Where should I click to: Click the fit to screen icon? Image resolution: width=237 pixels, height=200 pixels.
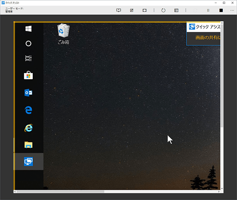(x=145, y=10)
